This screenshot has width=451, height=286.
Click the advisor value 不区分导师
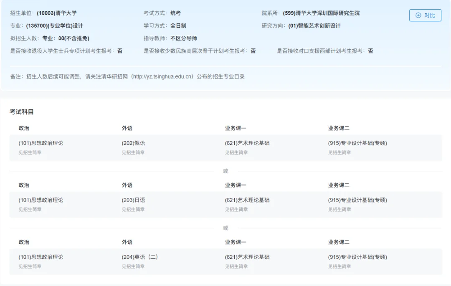coord(183,38)
